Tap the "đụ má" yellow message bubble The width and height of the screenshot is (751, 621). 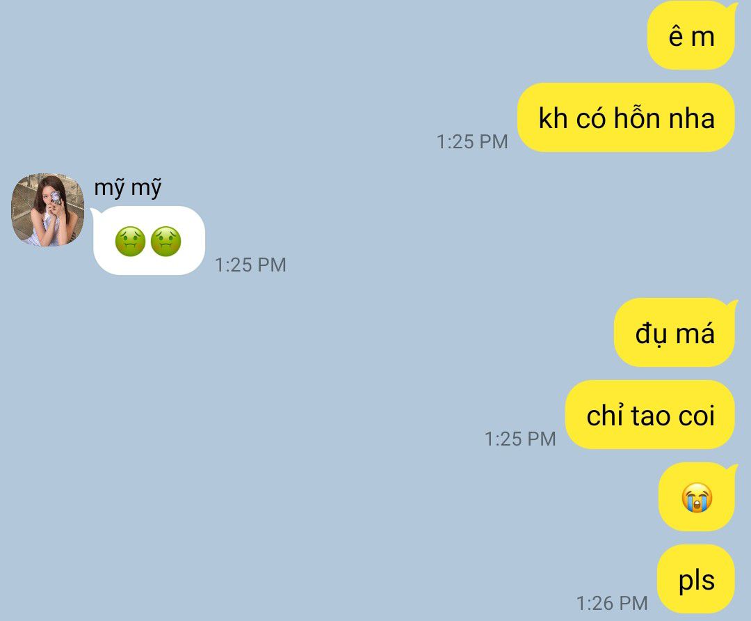675,333
